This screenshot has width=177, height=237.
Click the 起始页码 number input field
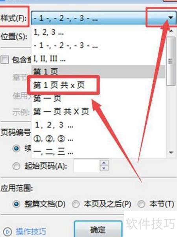(x=87, y=165)
